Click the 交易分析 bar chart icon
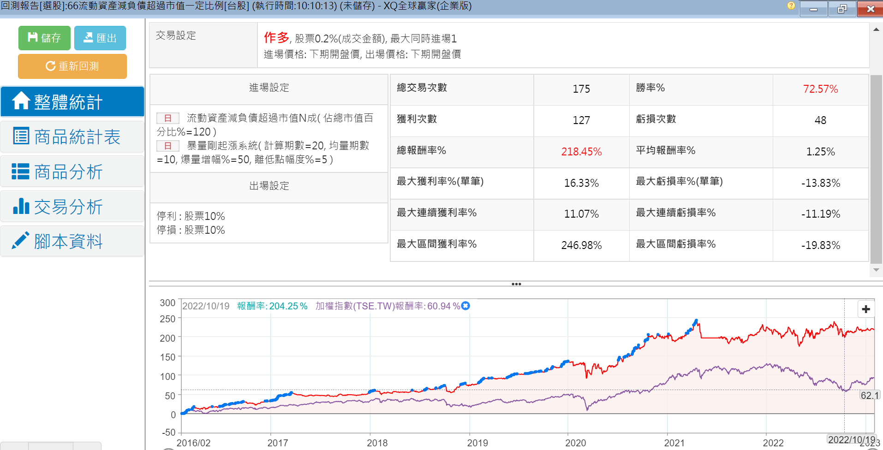The width and height of the screenshot is (883, 450). 21,207
